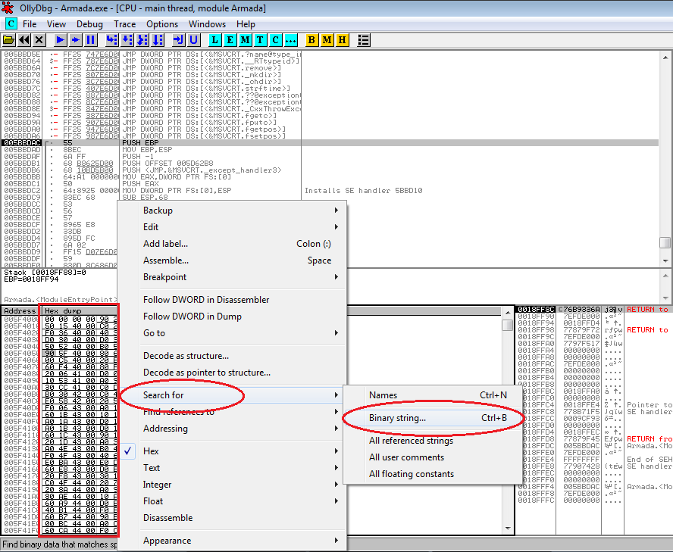Click the Execute till return icon
The image size is (673, 552).
point(178,40)
